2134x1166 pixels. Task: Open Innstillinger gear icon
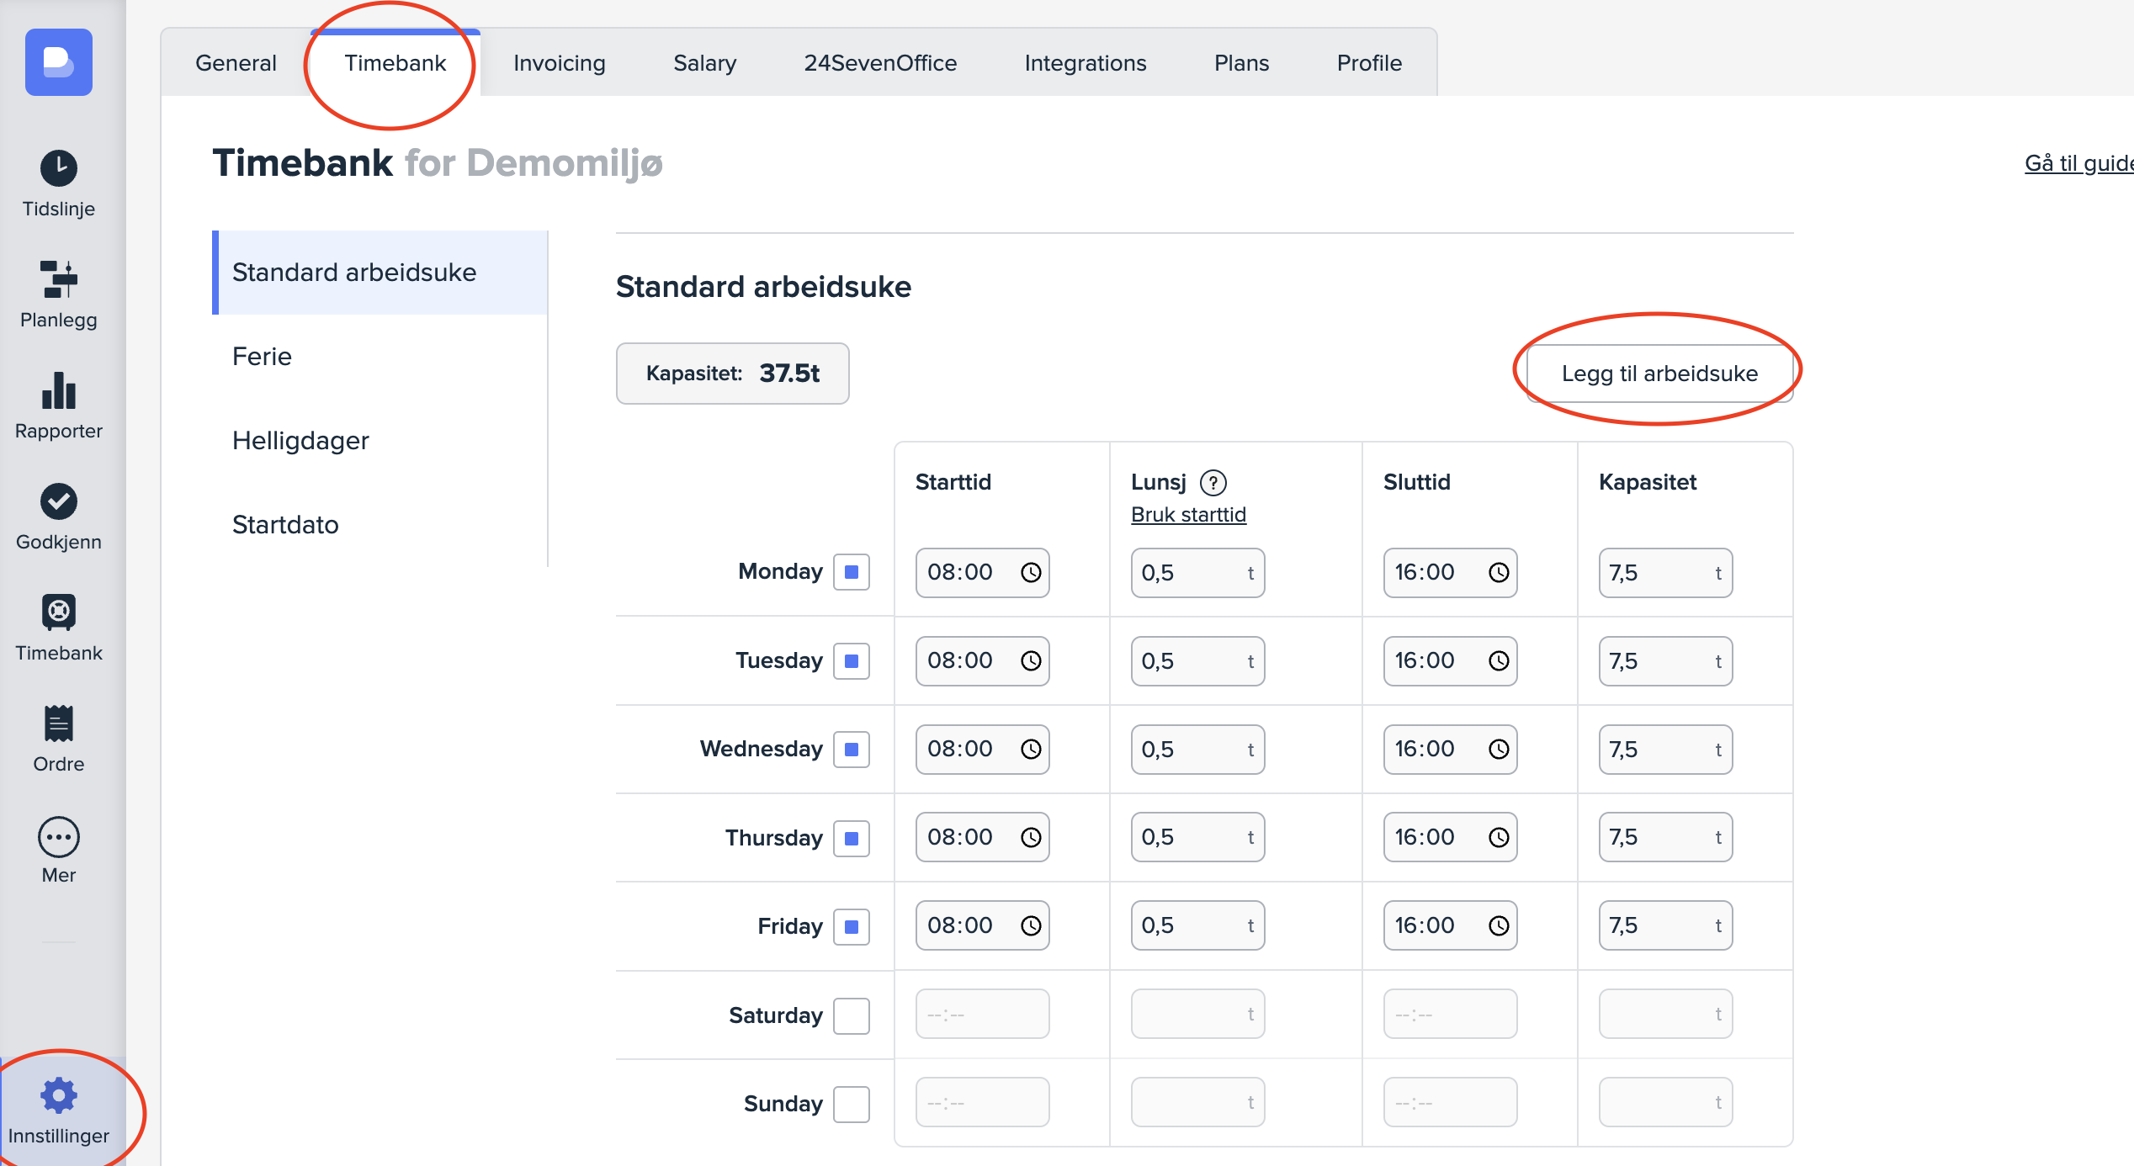coord(59,1095)
